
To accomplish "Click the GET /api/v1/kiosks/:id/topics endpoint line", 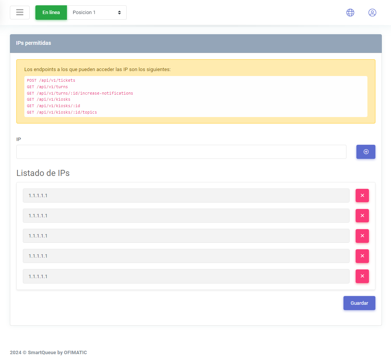I will pyautogui.click(x=62, y=112).
